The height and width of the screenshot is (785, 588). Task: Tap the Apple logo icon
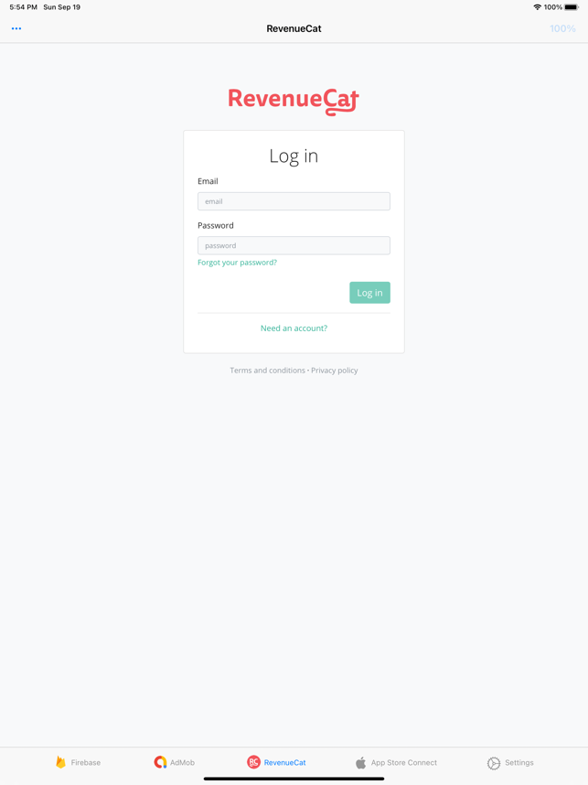tap(360, 762)
